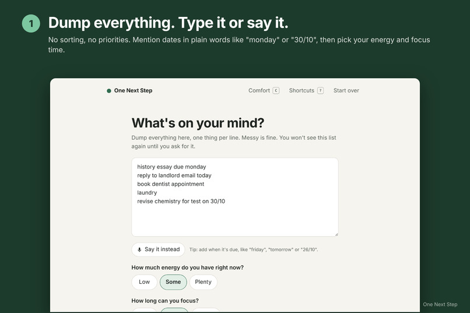Click the Say it instead button
This screenshot has height=313, width=470.
158,249
